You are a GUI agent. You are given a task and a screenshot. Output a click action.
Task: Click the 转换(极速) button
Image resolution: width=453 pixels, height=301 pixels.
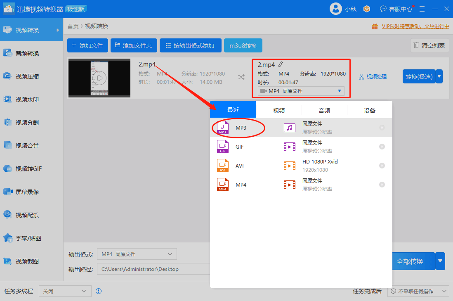coord(419,77)
